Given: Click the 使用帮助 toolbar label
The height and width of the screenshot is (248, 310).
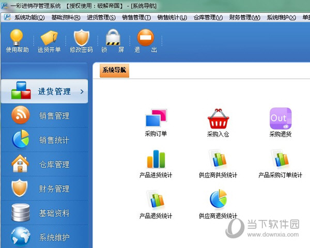Looking at the screenshot, I should pos(18,50).
